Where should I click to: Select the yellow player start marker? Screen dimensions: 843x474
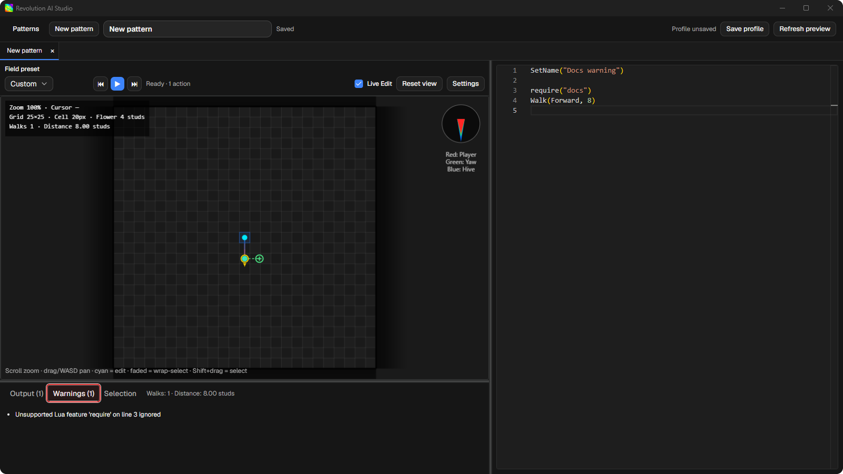point(244,259)
